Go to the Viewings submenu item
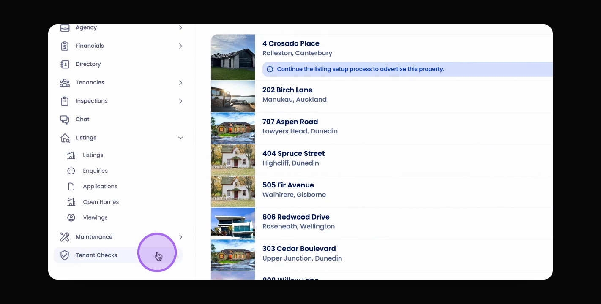This screenshot has height=304, width=601. (95, 217)
